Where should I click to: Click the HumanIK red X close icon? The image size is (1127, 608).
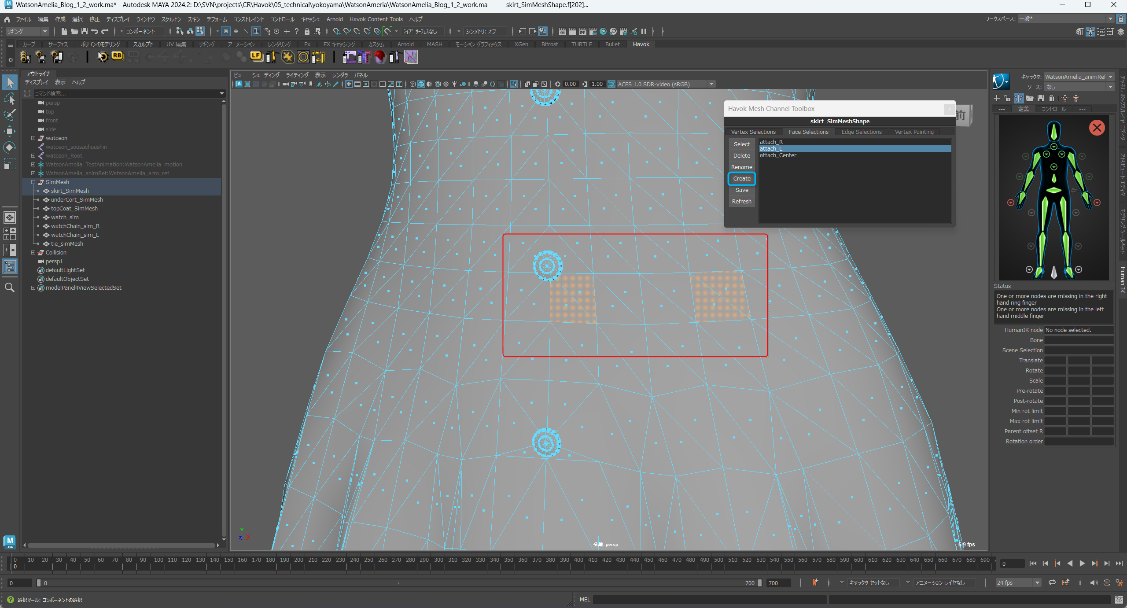(x=1097, y=128)
